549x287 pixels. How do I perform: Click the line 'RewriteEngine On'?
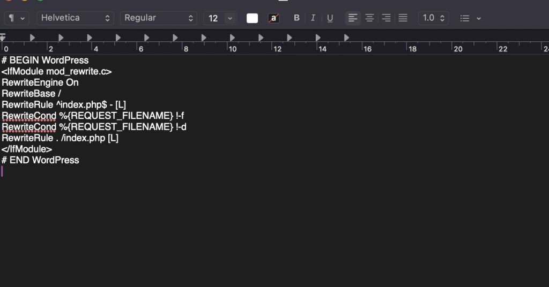tap(40, 82)
